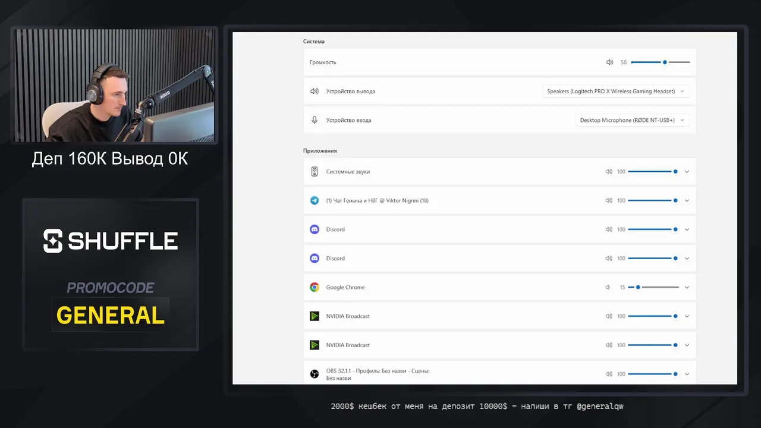Click the OBS Профиль: Без назви label
This screenshot has height=428, width=761.
pos(378,374)
